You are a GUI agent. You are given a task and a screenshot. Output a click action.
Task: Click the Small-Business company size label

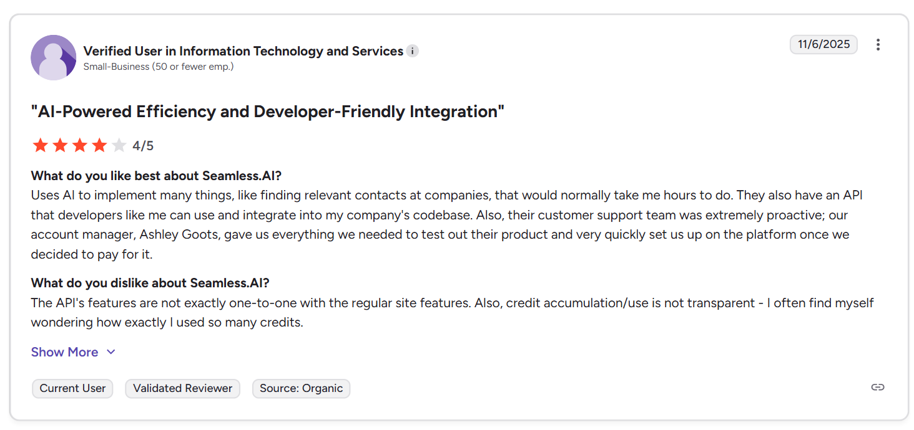159,67
